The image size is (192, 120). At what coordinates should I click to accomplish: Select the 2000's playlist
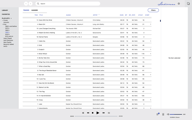pos(7,34)
